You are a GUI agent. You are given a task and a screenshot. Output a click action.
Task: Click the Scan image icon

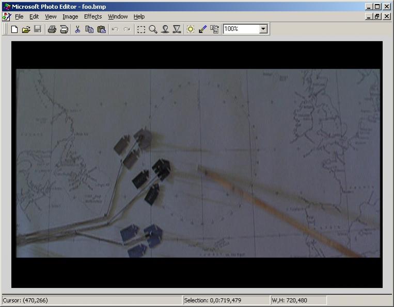click(64, 29)
